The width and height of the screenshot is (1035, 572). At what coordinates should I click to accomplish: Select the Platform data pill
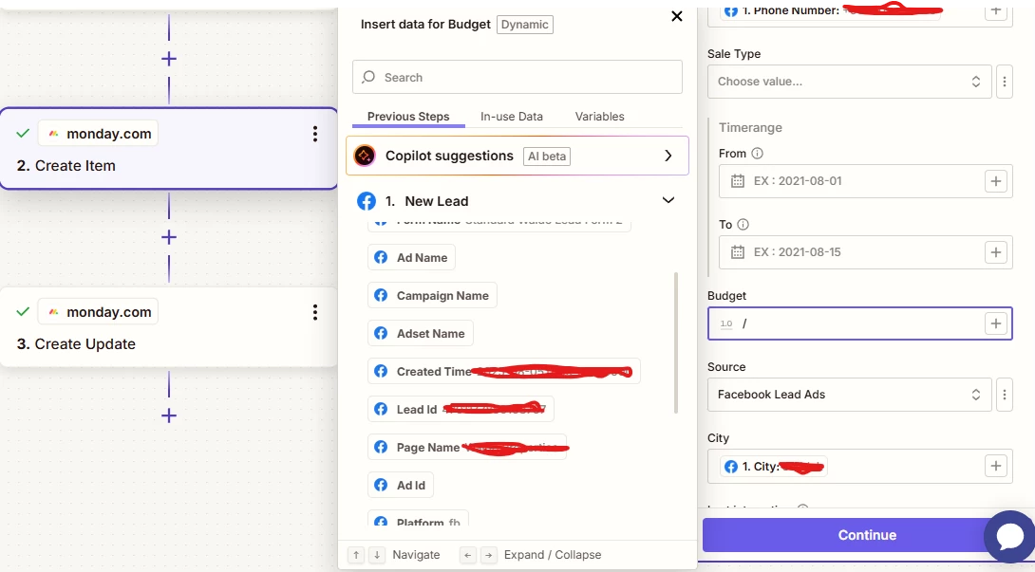pyautogui.click(x=418, y=518)
